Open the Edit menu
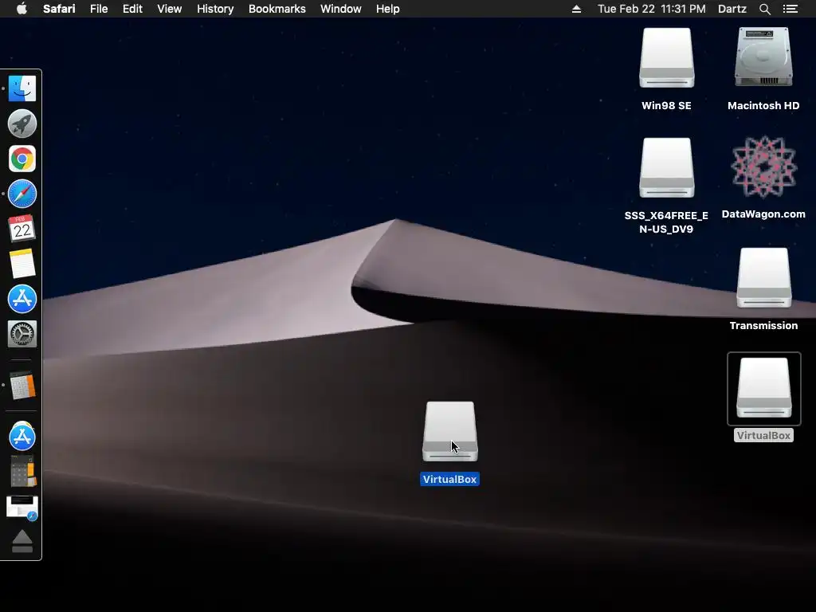This screenshot has height=612, width=816. click(x=132, y=9)
